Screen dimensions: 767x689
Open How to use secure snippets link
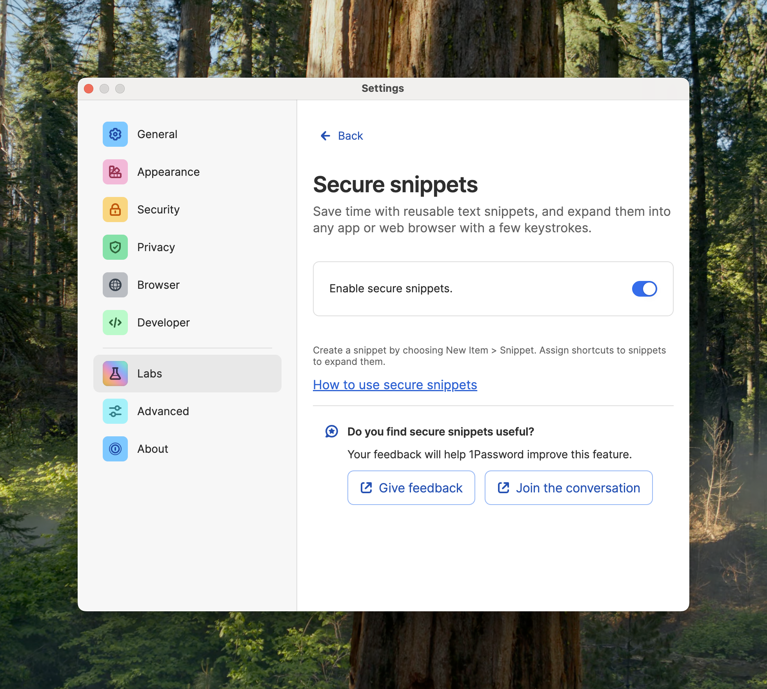tap(395, 385)
